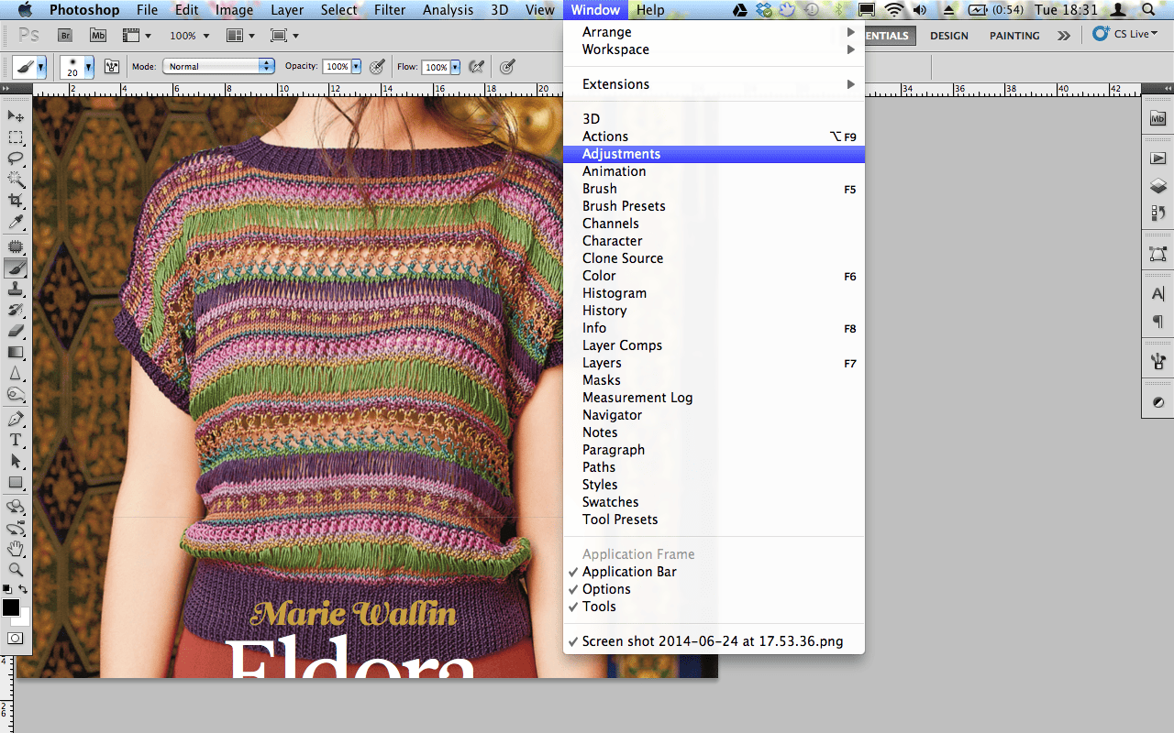The image size is (1174, 733).
Task: Select the Hand tool
Action: click(16, 549)
